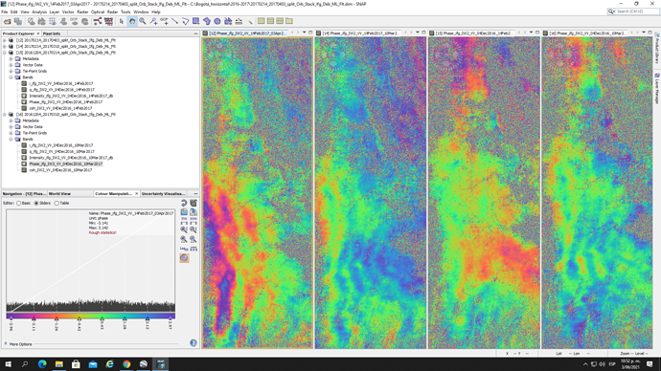The width and height of the screenshot is (661, 371).
Task: Click the green slider handle on the colour bar
Action: coord(102,318)
